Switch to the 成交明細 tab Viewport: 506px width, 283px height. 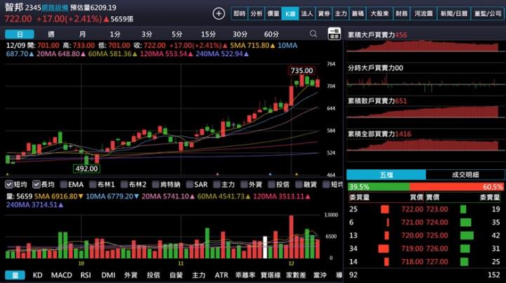click(465, 175)
